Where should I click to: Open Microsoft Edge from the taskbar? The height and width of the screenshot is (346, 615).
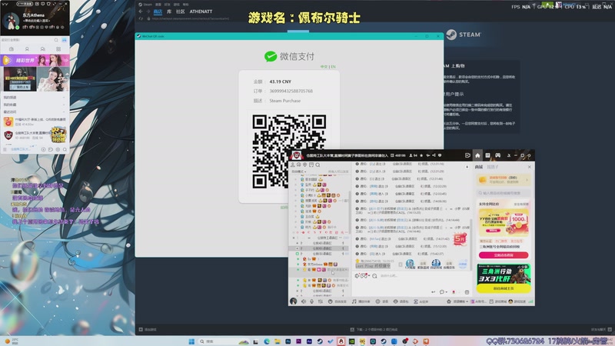click(x=267, y=341)
